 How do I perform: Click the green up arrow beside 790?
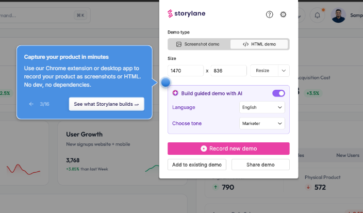tap(216, 187)
